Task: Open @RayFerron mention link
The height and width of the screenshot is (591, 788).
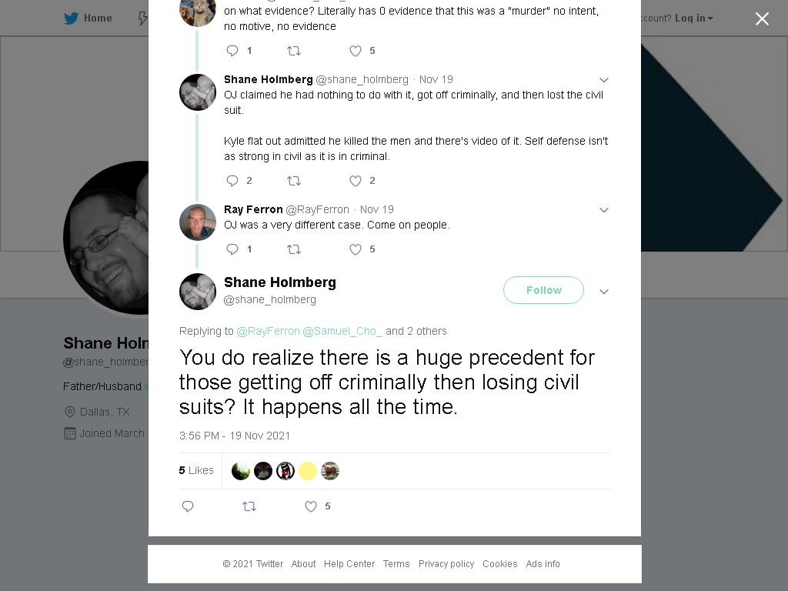Action: click(x=268, y=331)
